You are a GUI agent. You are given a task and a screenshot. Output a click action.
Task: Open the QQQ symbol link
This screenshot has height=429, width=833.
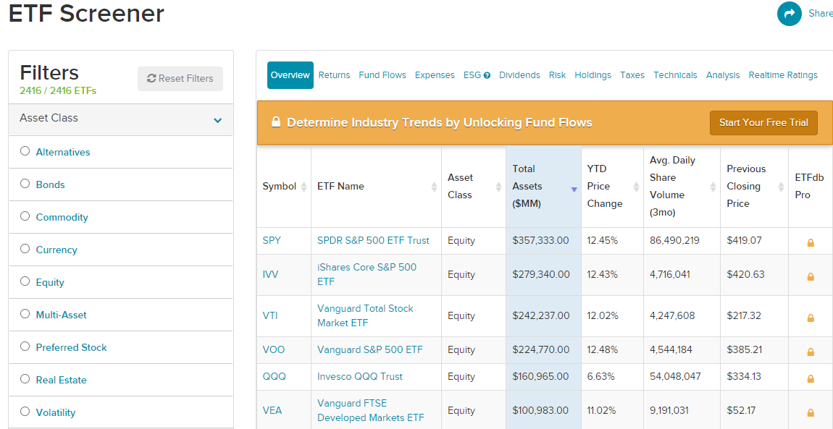click(274, 376)
